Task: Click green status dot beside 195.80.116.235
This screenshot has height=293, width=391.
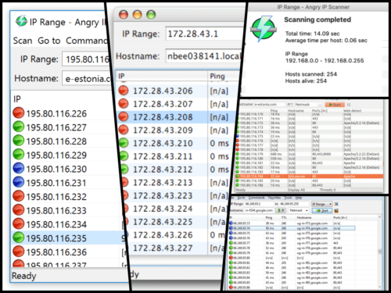Action: pos(19,238)
